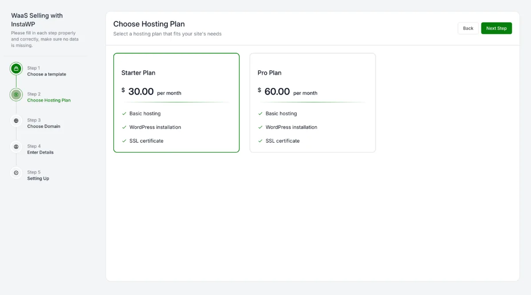The width and height of the screenshot is (531, 295).
Task: Click Pro Plan 'Basic hosting' text
Action: tap(281, 113)
